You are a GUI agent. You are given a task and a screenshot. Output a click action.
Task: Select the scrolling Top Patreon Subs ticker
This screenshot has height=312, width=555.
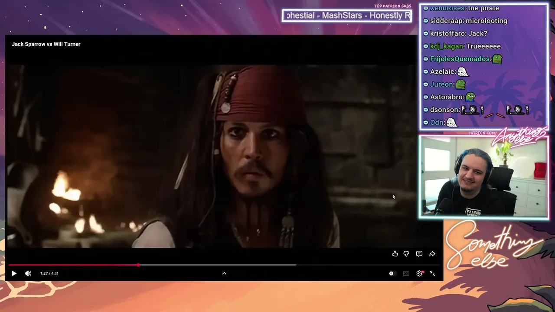[x=347, y=16]
